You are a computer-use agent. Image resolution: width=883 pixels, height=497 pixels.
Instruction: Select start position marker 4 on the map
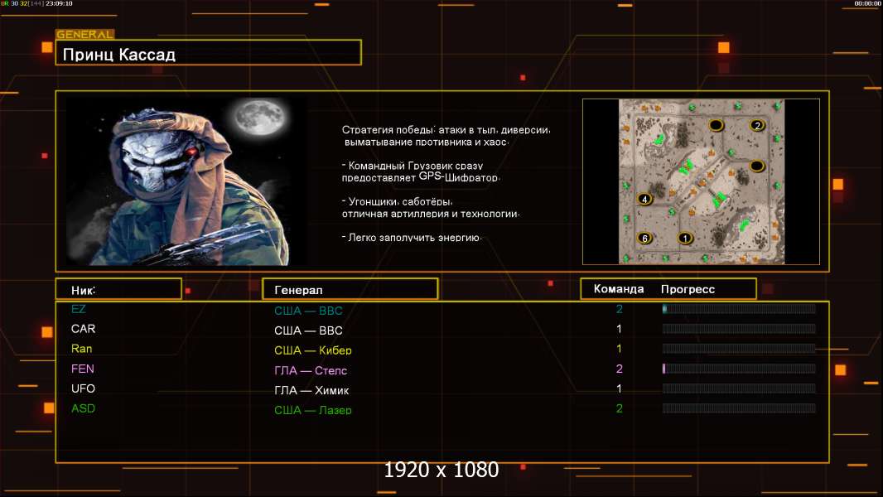point(644,199)
